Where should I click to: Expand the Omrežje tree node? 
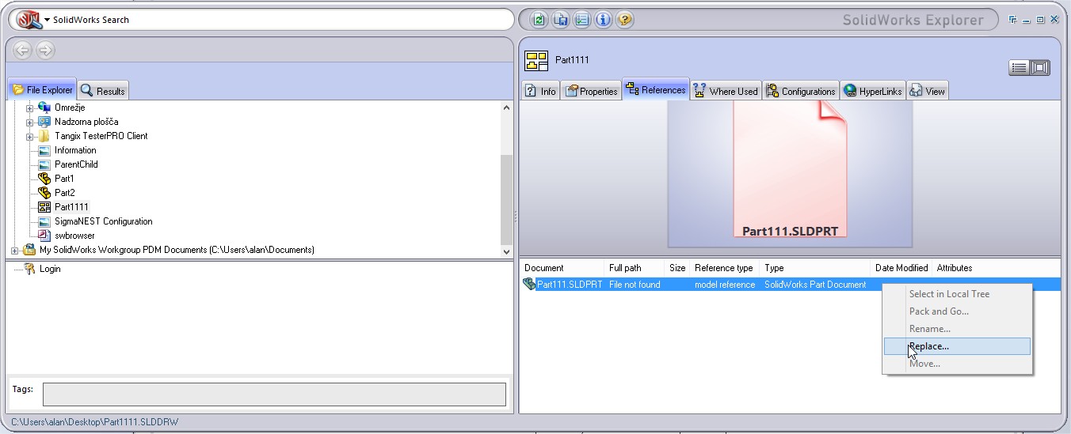click(29, 108)
